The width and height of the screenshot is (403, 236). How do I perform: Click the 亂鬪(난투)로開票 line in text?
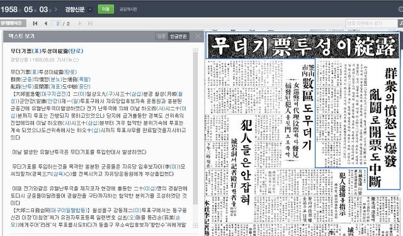click(x=50, y=87)
